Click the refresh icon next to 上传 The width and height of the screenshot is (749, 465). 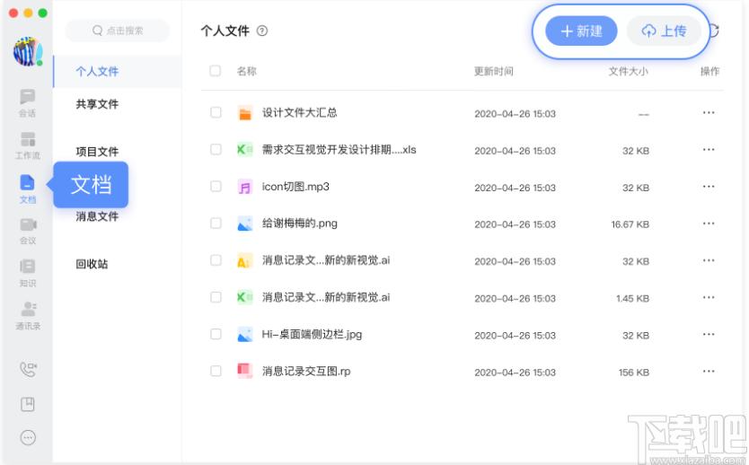[714, 31]
